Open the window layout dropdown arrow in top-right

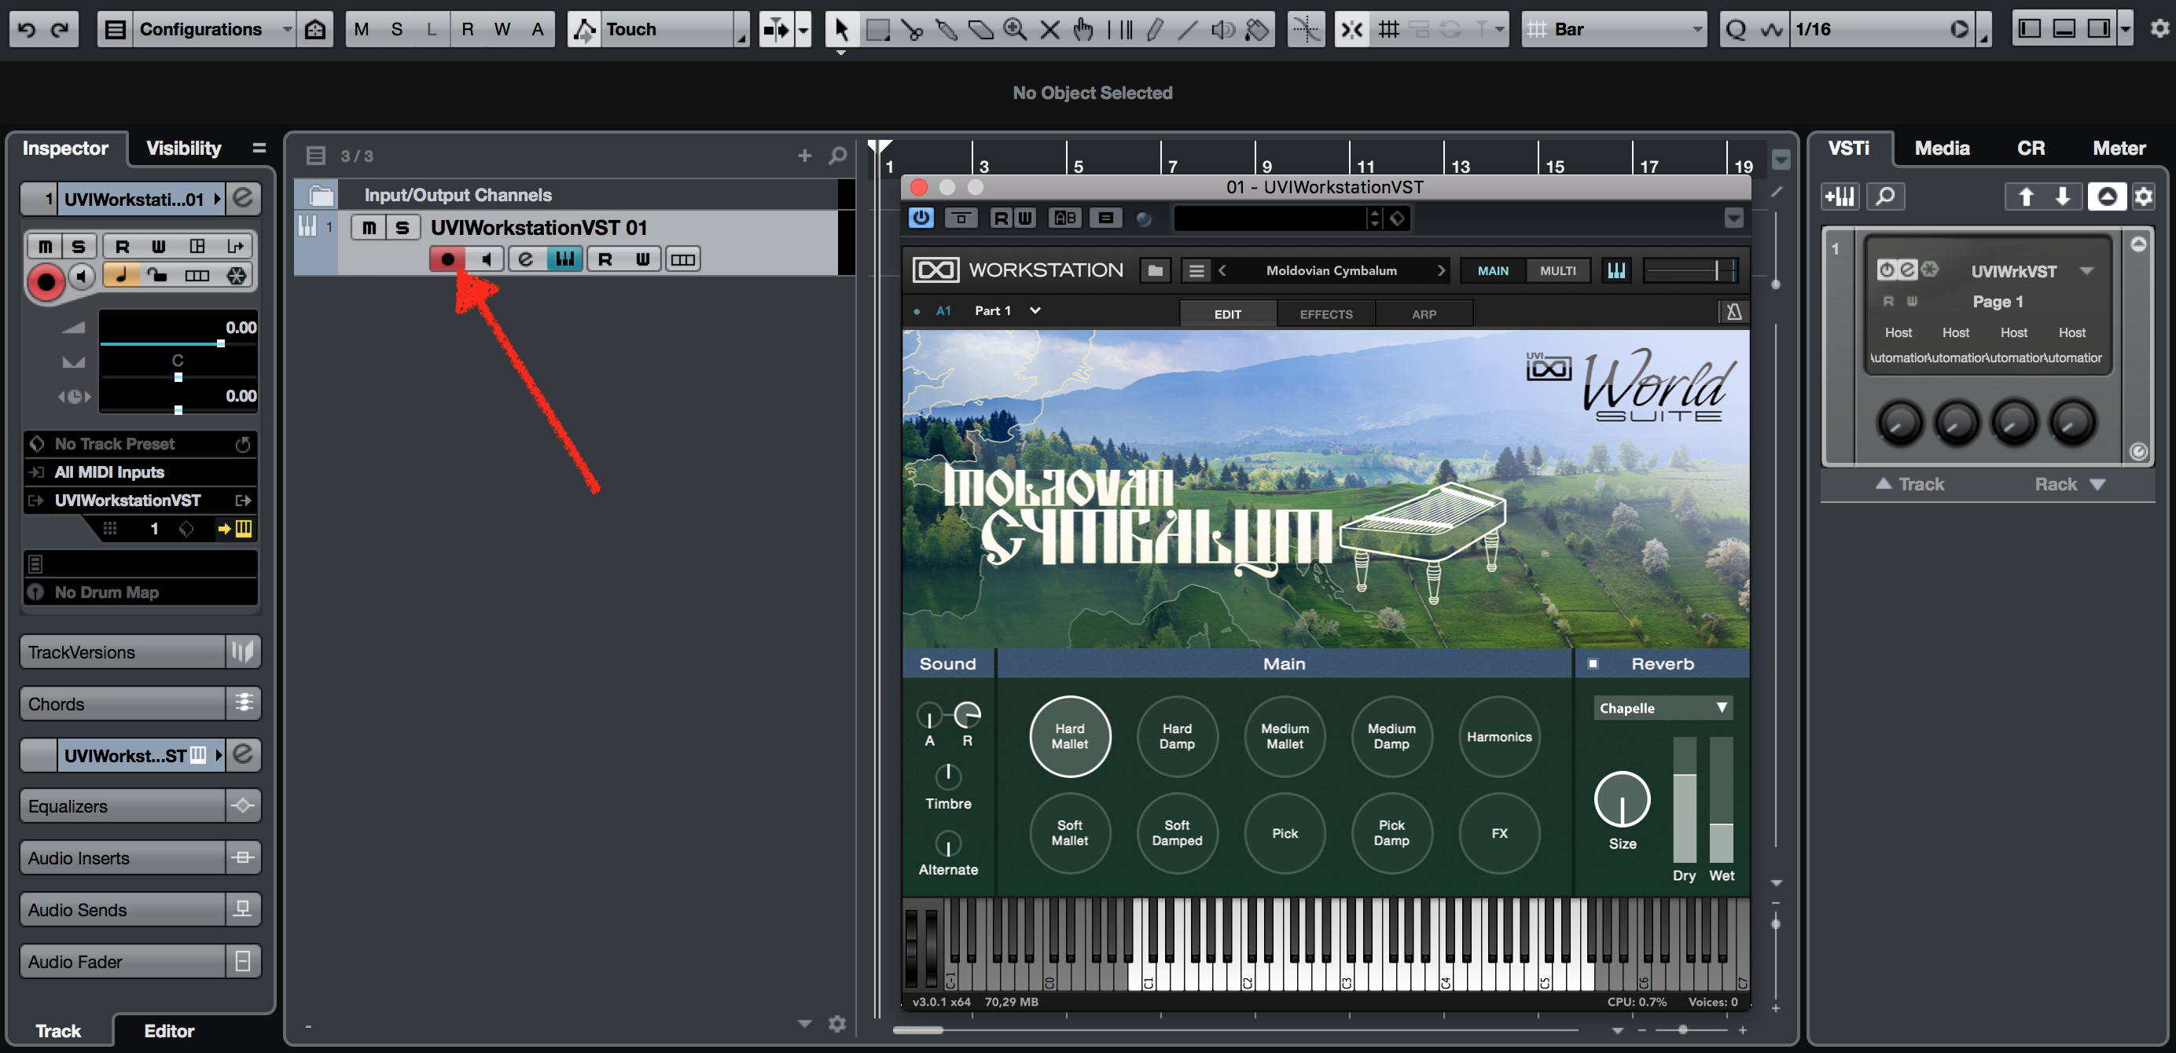(x=2126, y=30)
